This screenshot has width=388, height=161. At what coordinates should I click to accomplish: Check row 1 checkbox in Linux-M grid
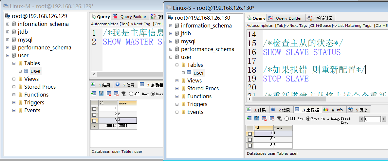pos(94,109)
